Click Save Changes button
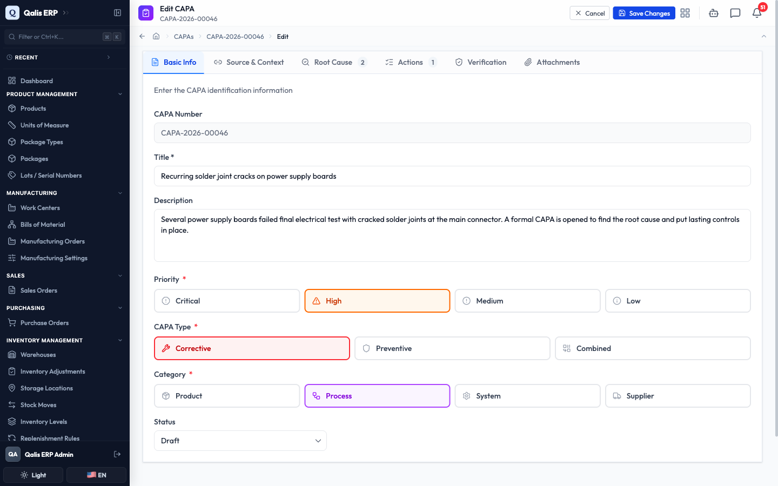The width and height of the screenshot is (778, 486). [x=644, y=13]
